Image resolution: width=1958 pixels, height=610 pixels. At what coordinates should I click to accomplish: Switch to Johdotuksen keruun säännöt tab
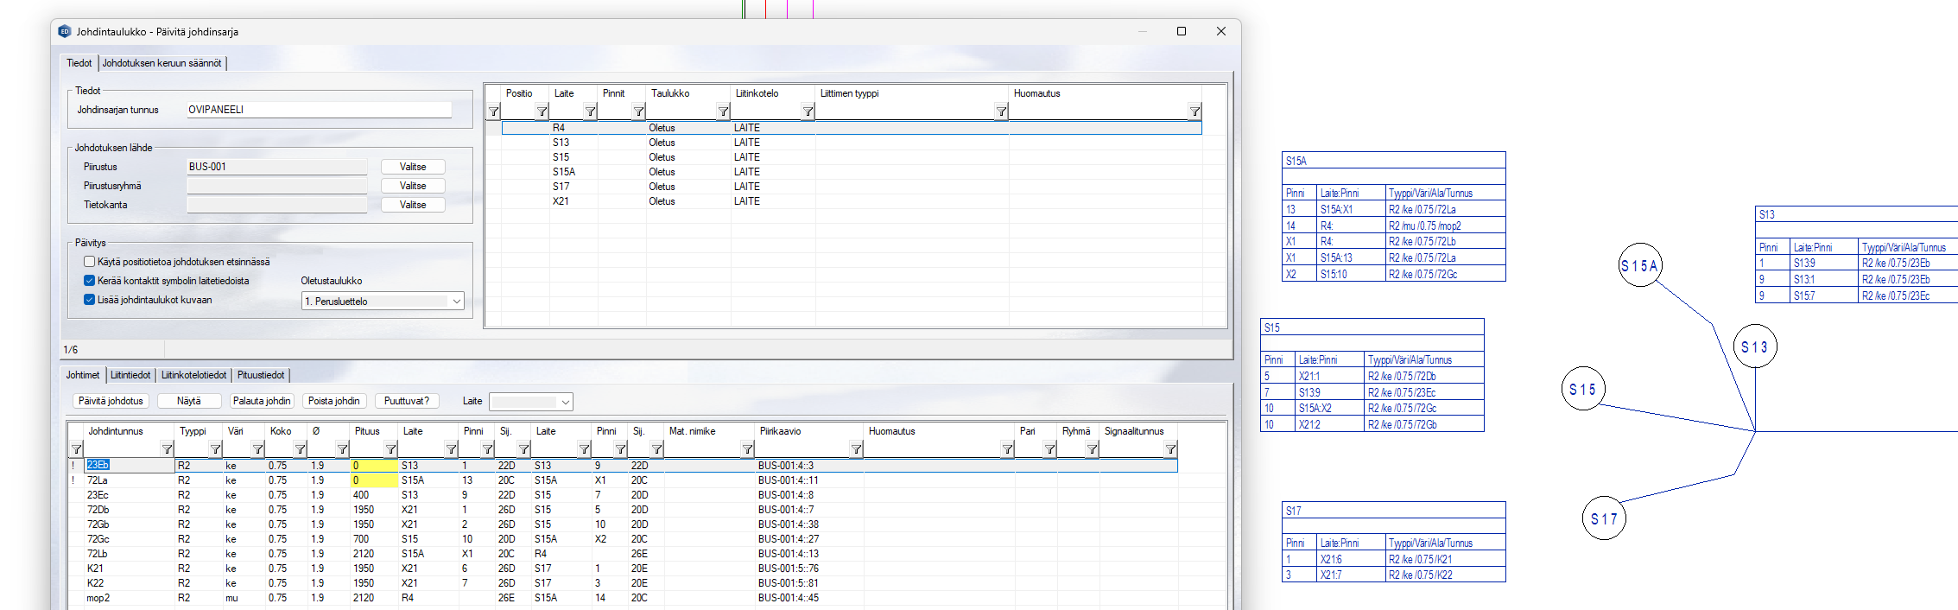(x=162, y=63)
